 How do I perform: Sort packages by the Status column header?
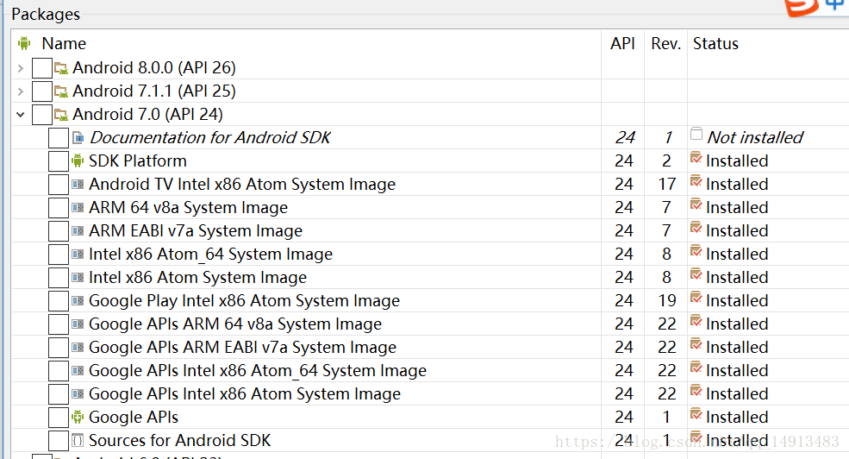(715, 43)
